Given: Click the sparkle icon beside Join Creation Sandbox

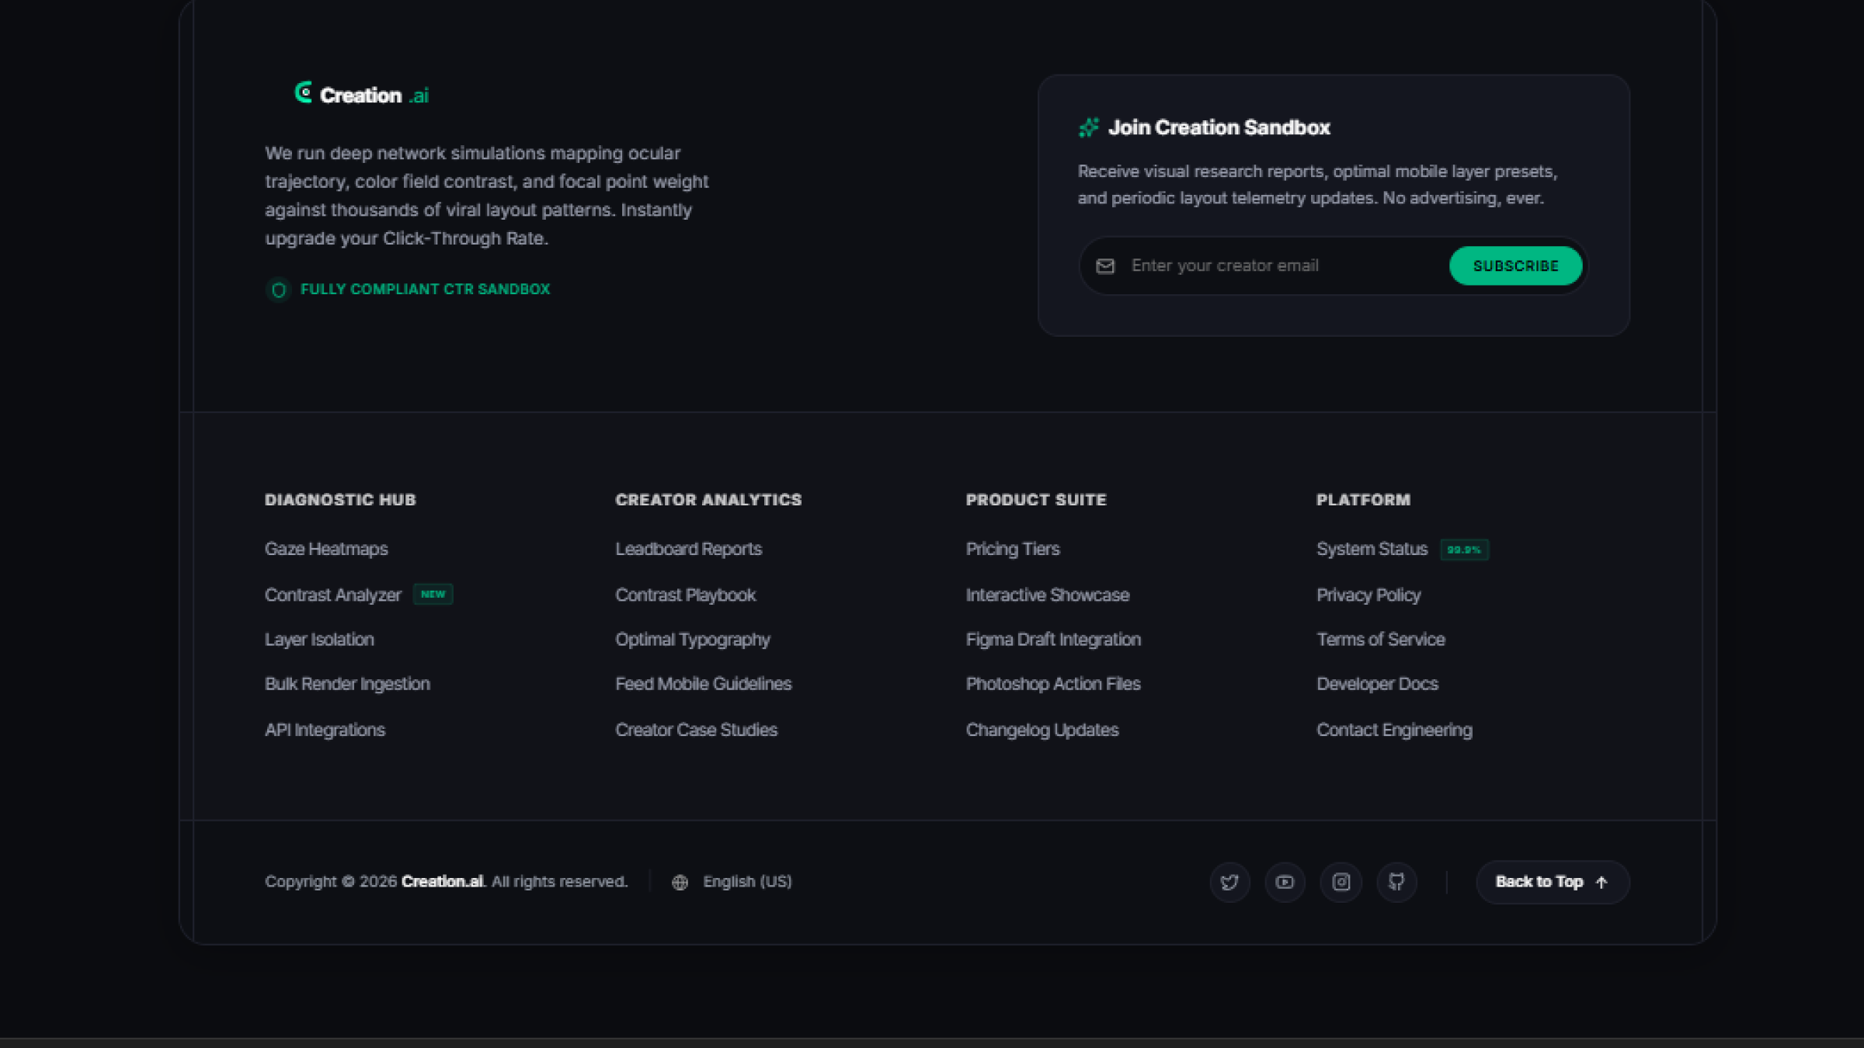Looking at the screenshot, I should tap(1089, 127).
